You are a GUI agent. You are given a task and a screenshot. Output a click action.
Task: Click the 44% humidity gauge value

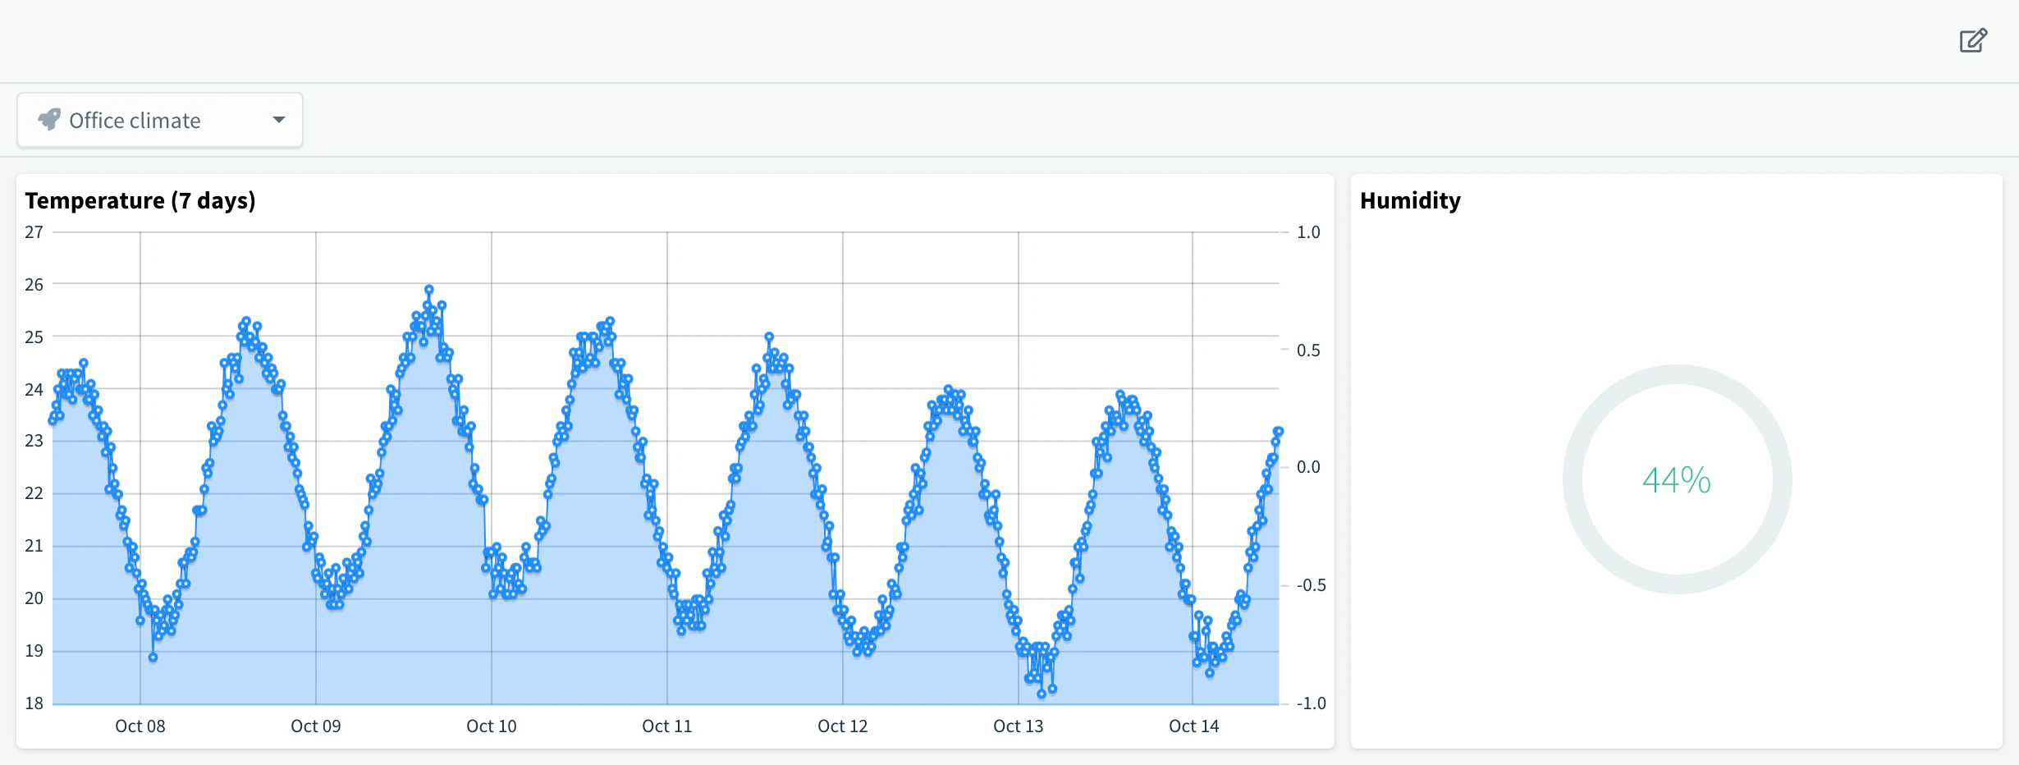pos(1677,479)
